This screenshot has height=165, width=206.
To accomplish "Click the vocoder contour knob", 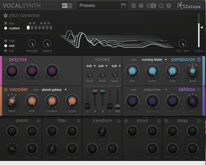I will [52, 101].
